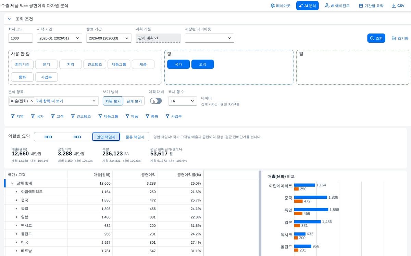Remove the 매출(원화) token
411x256 pixels.
click(32, 101)
